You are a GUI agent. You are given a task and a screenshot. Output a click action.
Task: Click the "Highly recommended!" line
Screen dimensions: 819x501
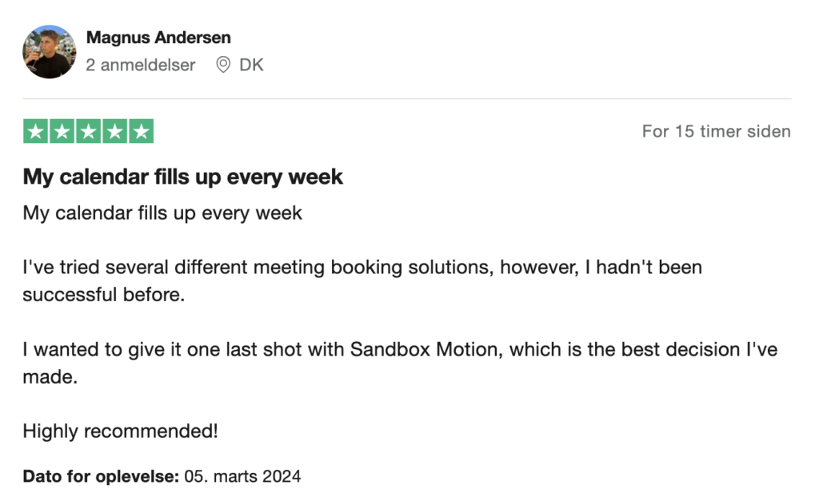120,431
